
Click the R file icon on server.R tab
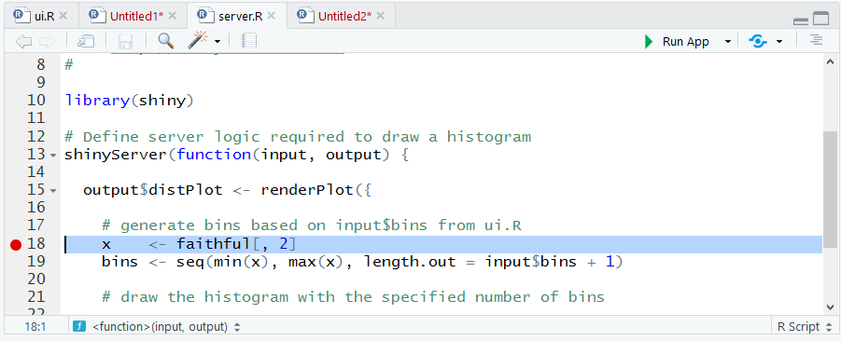click(206, 16)
